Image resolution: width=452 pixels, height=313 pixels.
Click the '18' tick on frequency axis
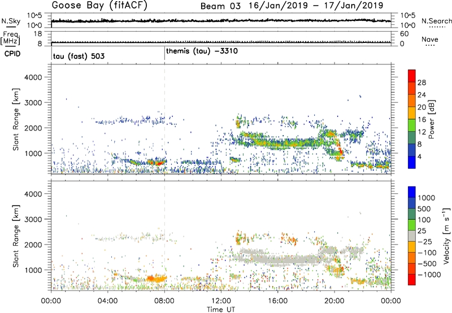(x=38, y=34)
